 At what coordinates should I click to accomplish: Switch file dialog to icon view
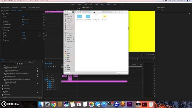[73, 12]
